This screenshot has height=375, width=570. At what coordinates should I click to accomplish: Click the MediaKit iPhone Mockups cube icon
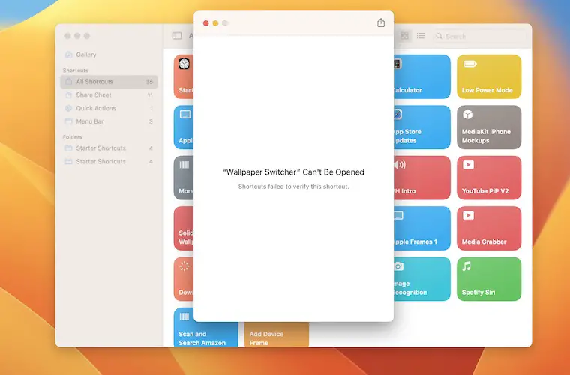468,115
